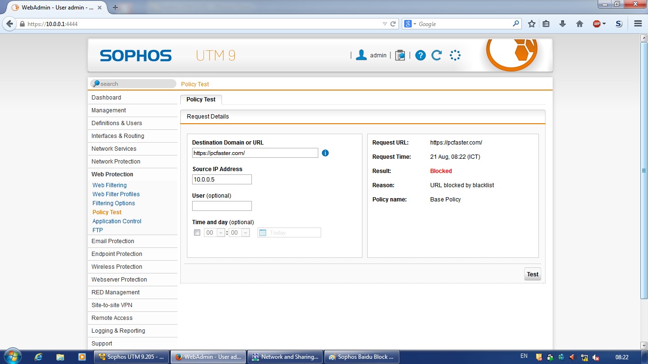This screenshot has height=364, width=648.
Task: Open Application Control link
Action: click(117, 221)
